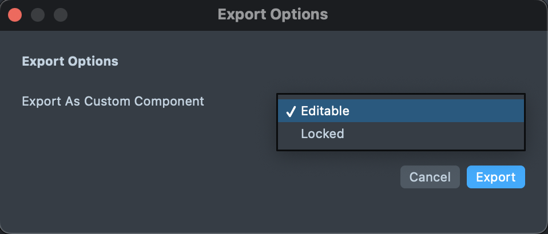The width and height of the screenshot is (548, 234).
Task: Click the top border of the dropdown popup
Action: pos(400,94)
